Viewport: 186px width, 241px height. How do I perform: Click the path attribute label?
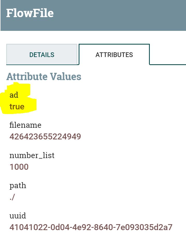(18, 186)
